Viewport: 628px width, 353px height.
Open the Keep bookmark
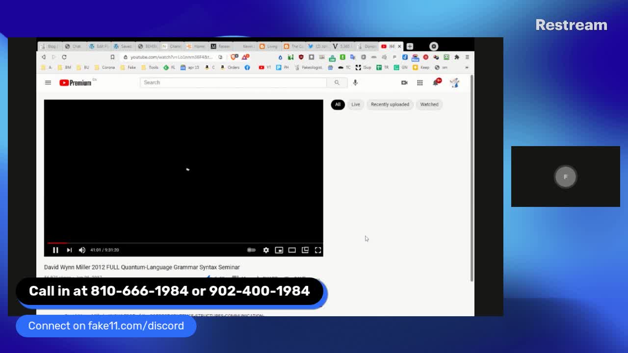(421, 68)
